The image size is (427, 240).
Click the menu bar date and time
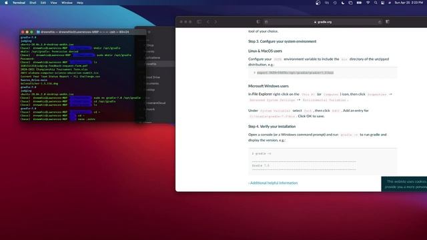tap(409, 3)
